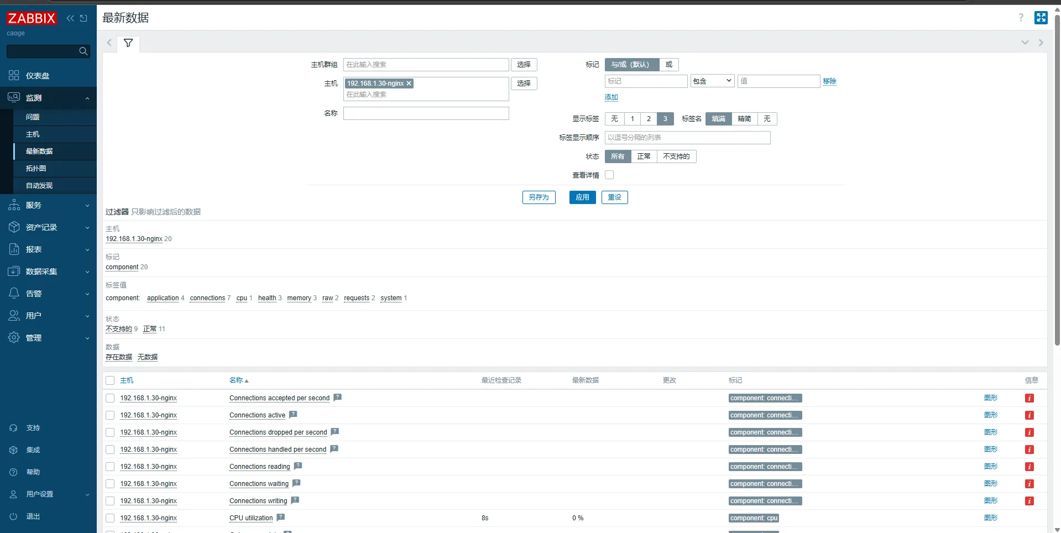Expand the Inventory (资产记录) sidebar section
Viewport: 1061px width, 533px height.
click(48, 227)
